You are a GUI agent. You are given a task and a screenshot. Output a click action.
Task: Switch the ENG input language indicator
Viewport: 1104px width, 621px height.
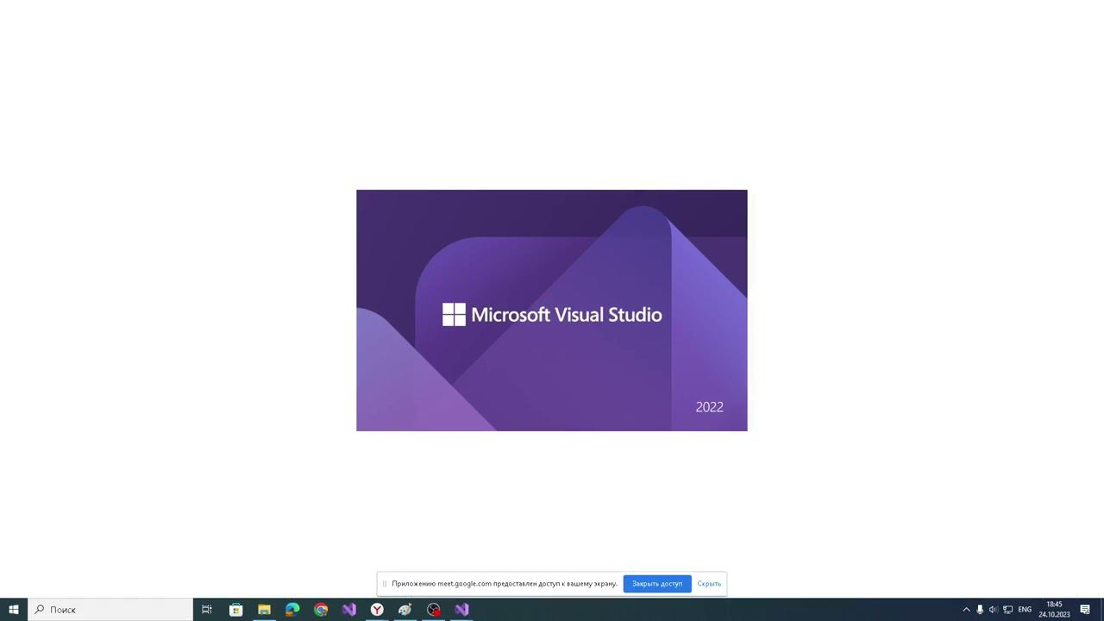1025,610
